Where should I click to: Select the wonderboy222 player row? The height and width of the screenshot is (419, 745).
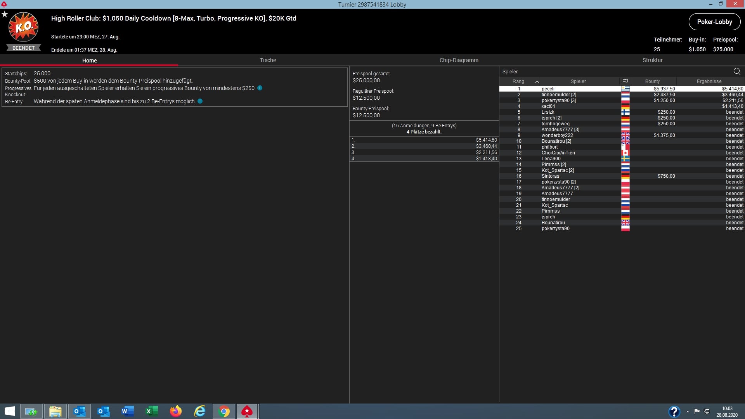(557, 135)
